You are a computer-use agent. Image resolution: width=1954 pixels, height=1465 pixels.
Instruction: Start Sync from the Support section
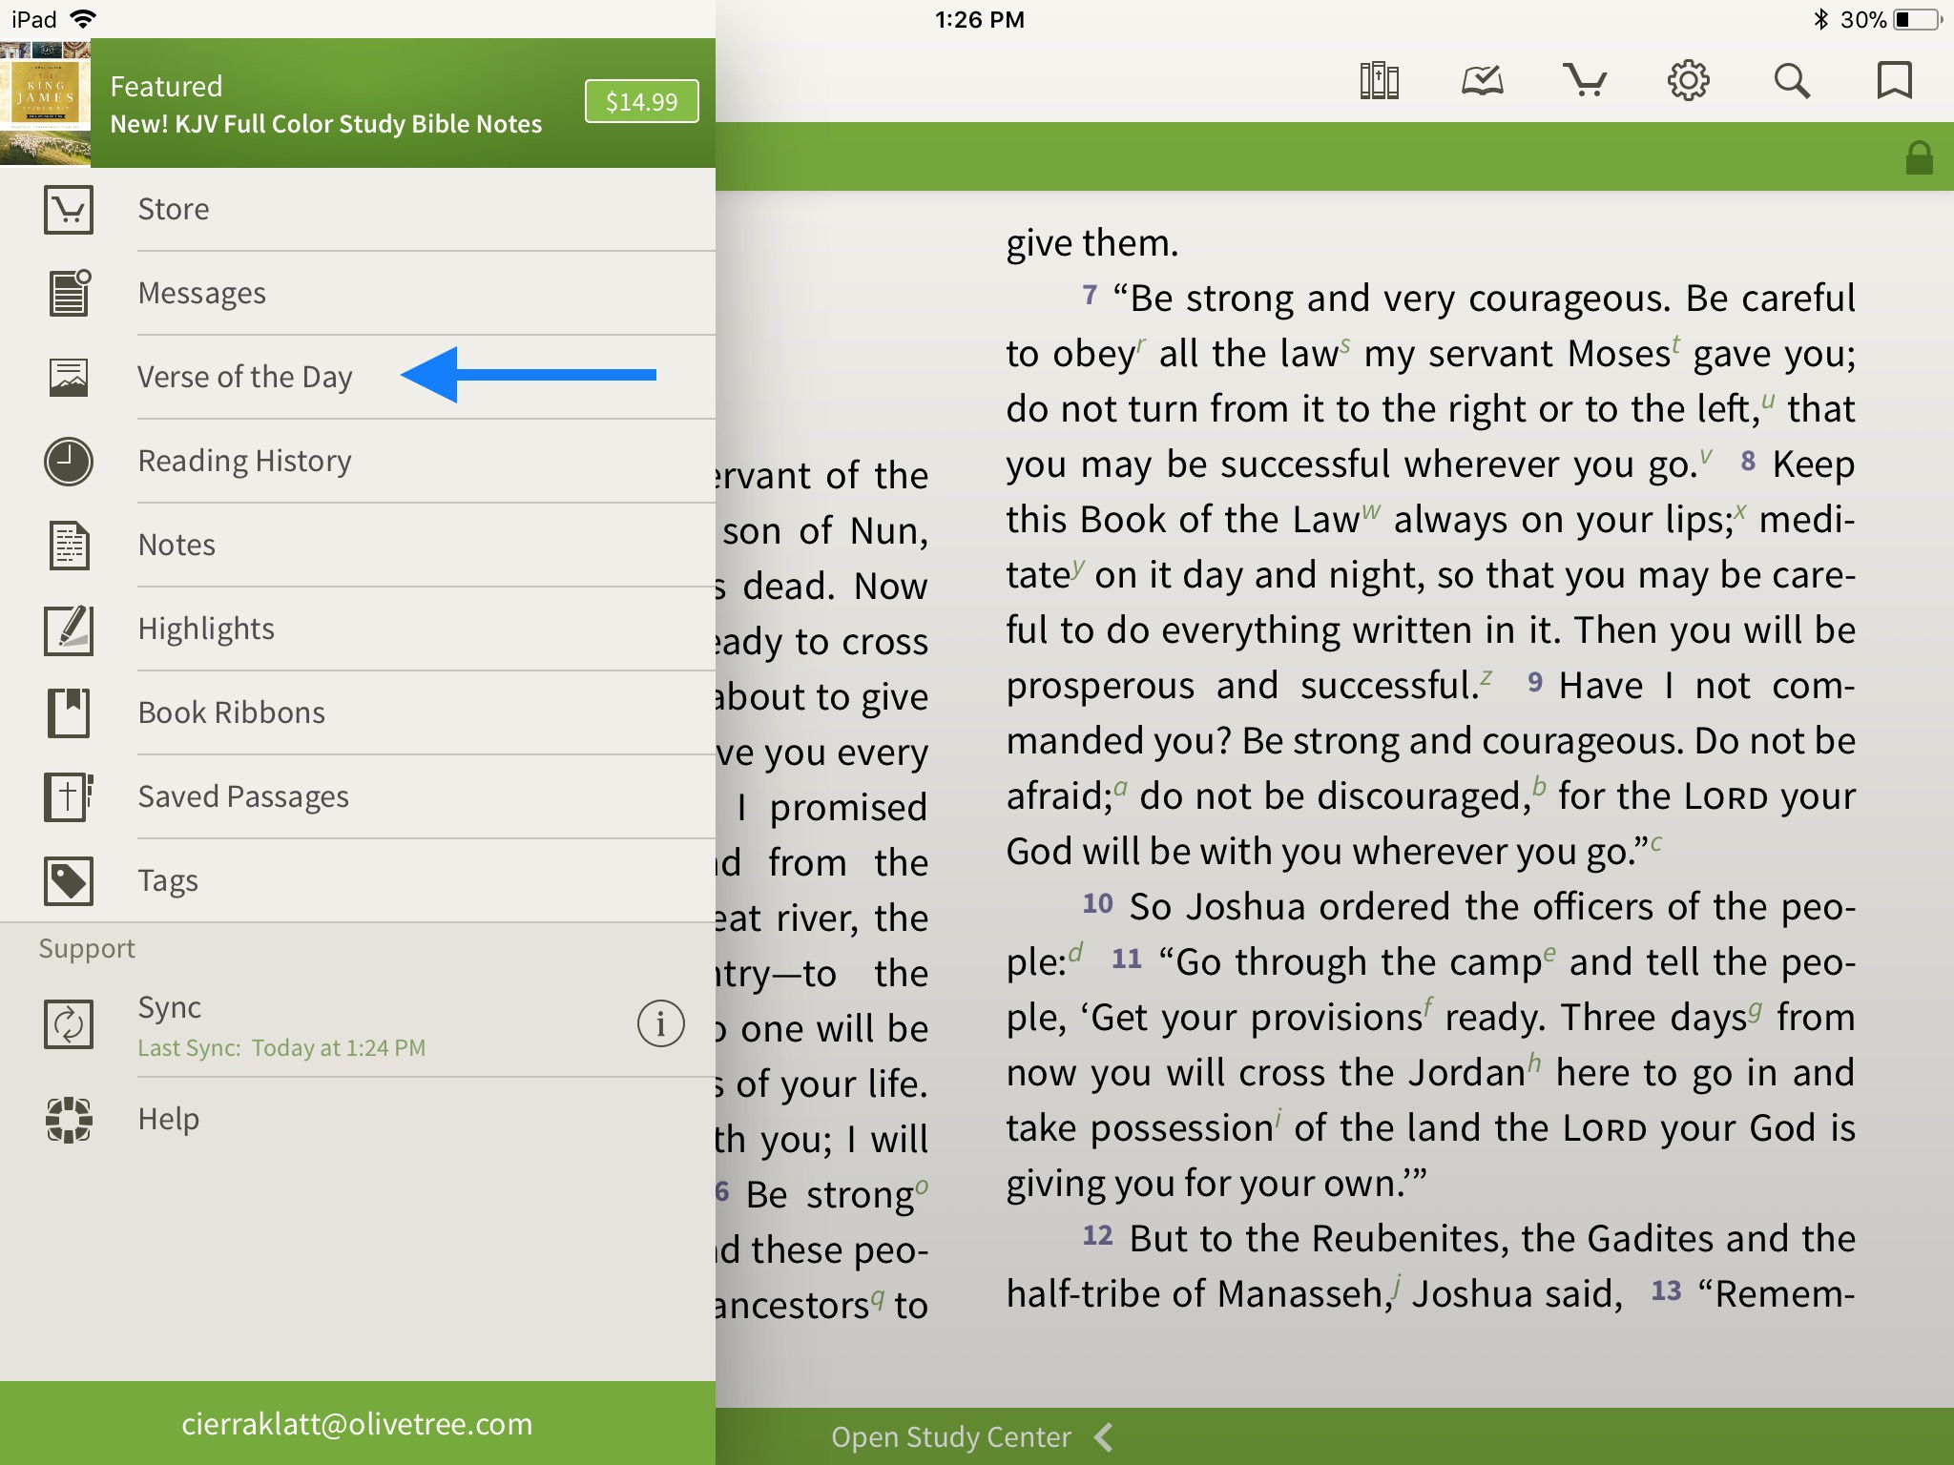pos(358,1025)
